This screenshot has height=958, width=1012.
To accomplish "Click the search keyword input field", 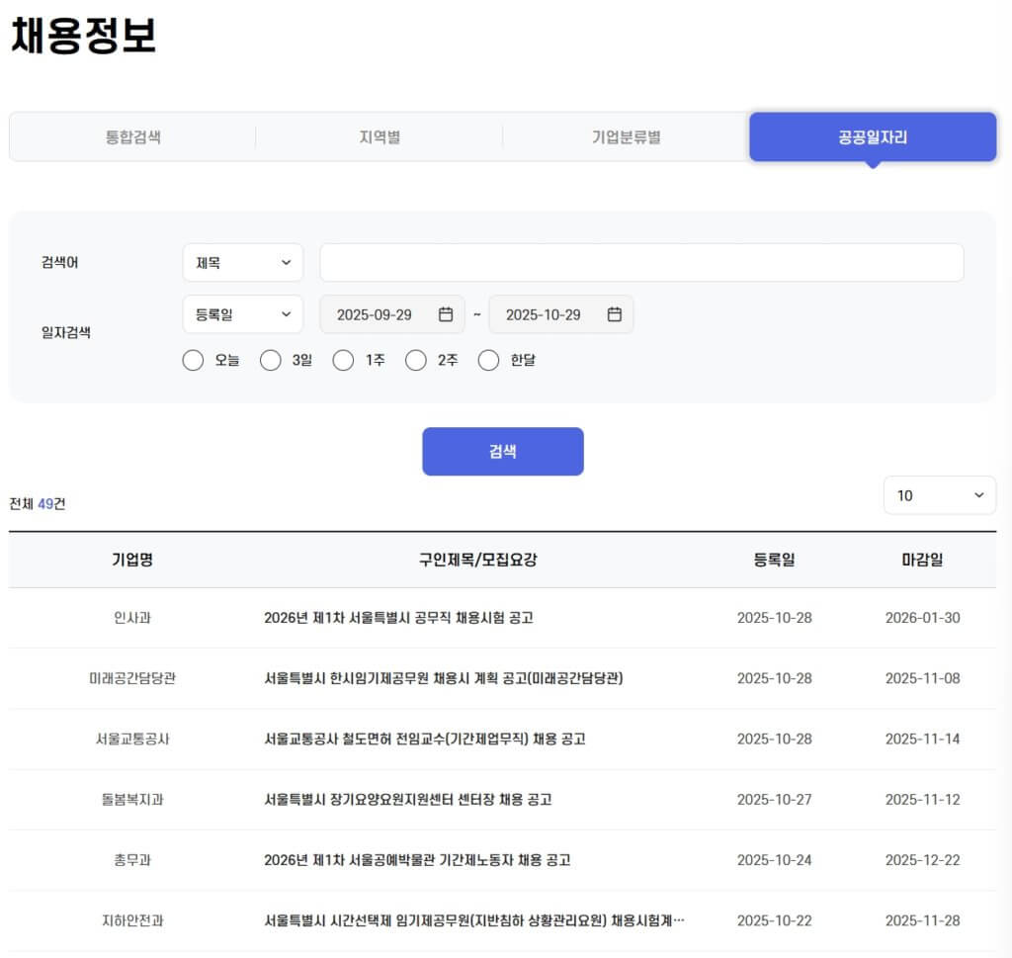I will [641, 262].
